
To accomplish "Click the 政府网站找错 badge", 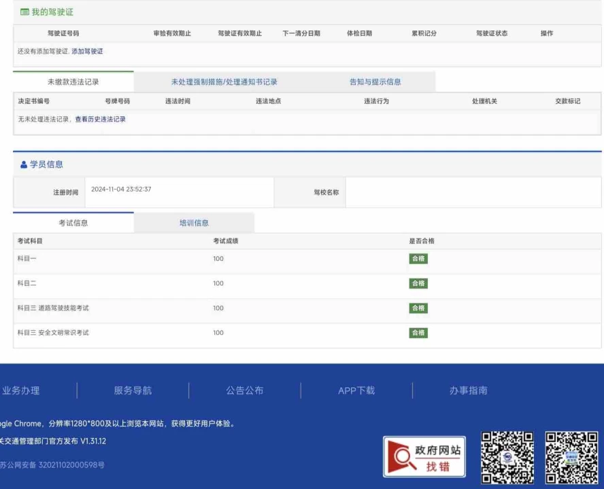I will pyautogui.click(x=424, y=457).
